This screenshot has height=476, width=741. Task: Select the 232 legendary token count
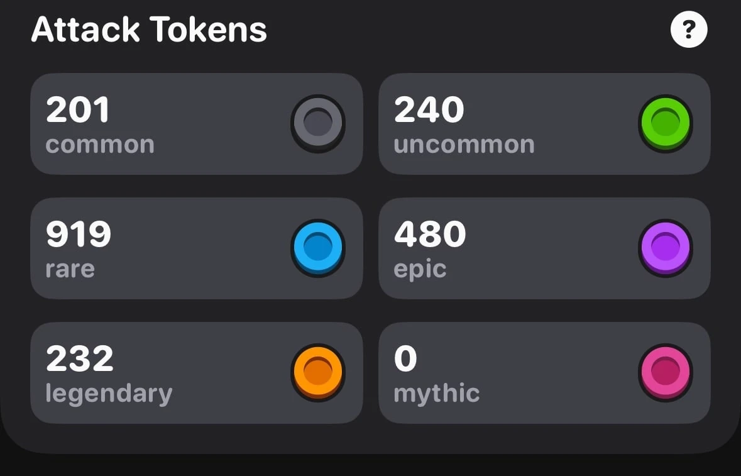[x=80, y=359]
